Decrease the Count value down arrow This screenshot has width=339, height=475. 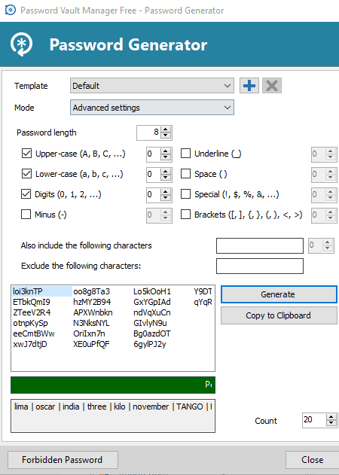pyautogui.click(x=331, y=423)
